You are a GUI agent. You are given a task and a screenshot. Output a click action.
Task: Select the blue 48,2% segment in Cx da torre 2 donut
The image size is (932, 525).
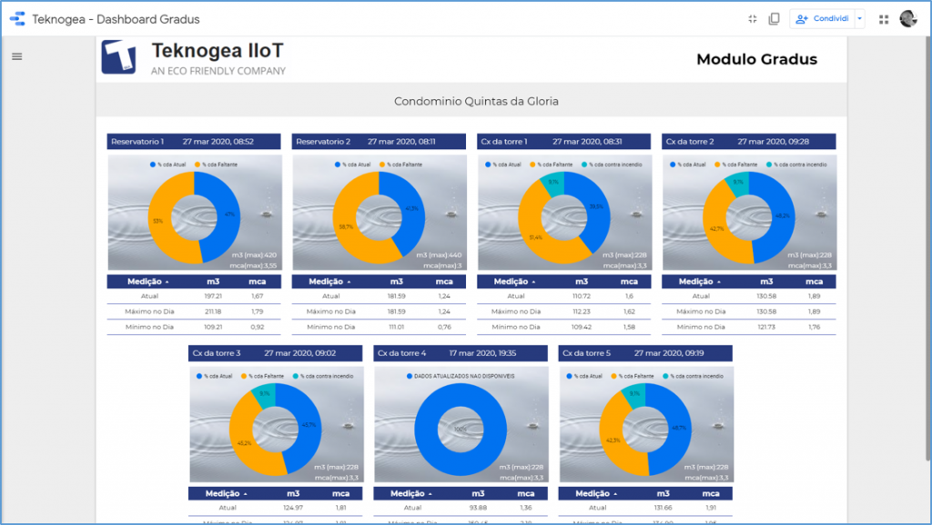781,215
